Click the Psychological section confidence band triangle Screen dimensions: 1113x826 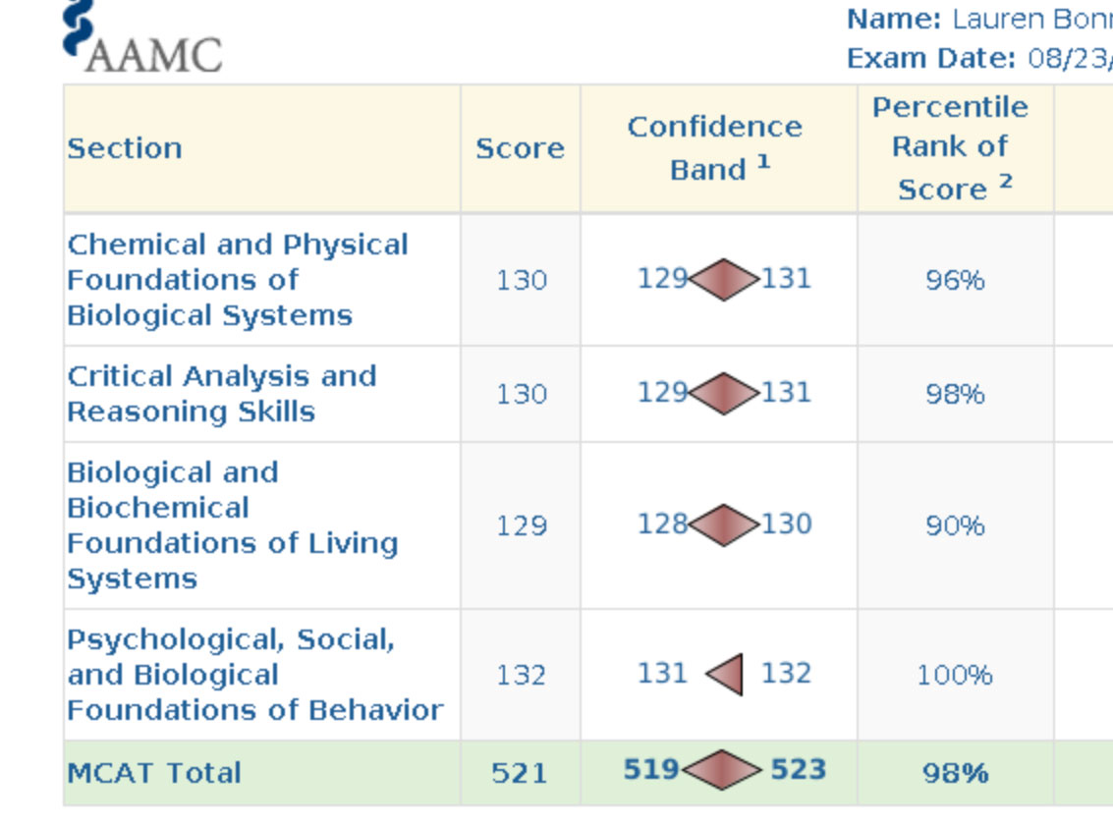pyautogui.click(x=726, y=675)
